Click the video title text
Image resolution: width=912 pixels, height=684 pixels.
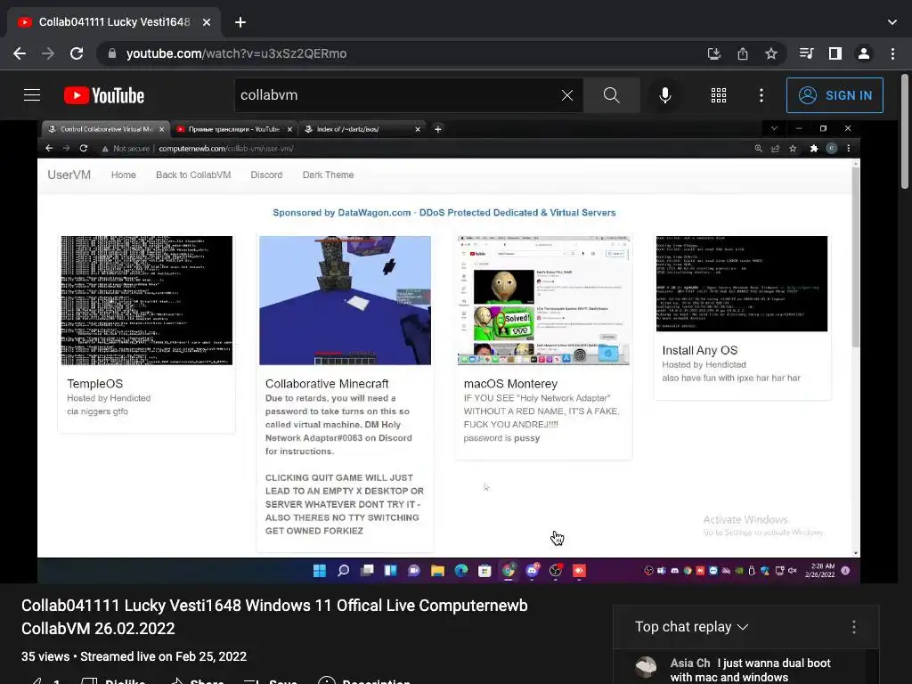(x=274, y=617)
